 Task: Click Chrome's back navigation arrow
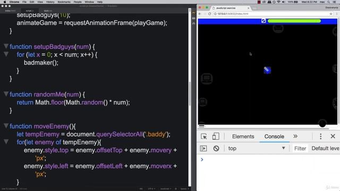200,14
